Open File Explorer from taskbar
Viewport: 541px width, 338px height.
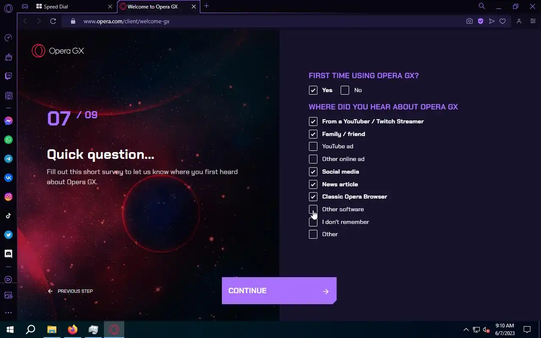point(52,330)
